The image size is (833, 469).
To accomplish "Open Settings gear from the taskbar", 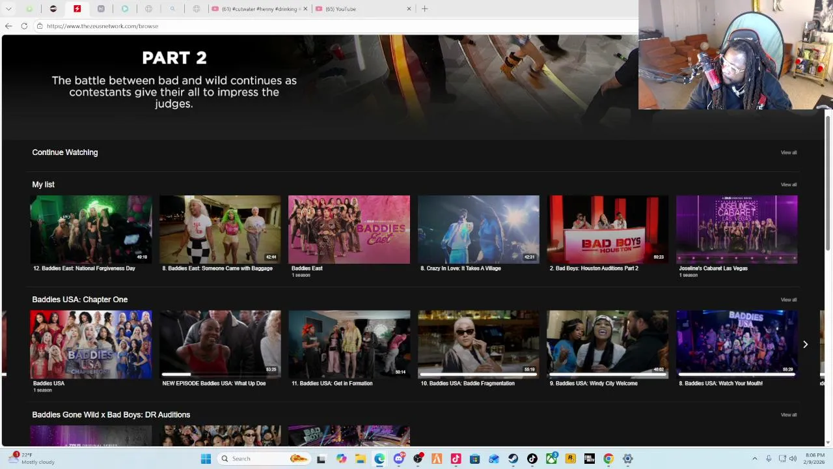I will [x=628, y=459].
